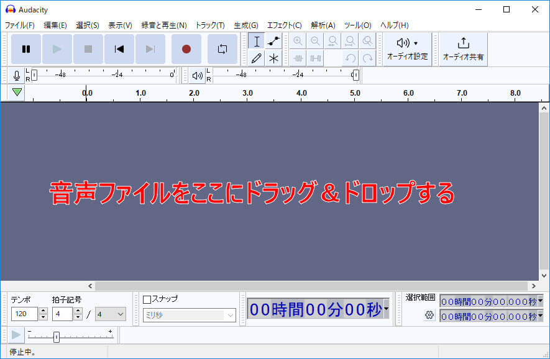550x359 pixels.
Task: Set the tempo value in the テンポ field
Action: pos(25,314)
